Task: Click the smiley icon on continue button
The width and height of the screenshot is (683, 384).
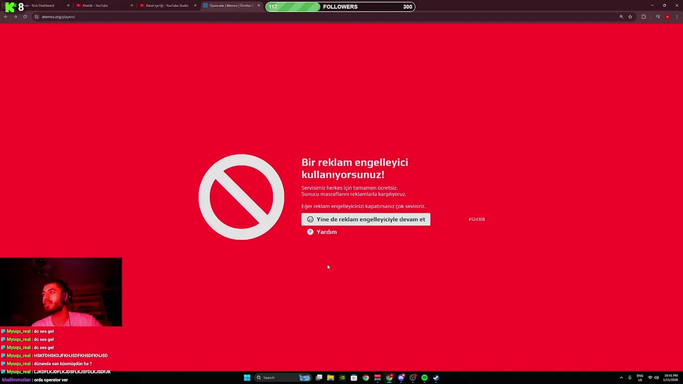Action: pyautogui.click(x=310, y=219)
